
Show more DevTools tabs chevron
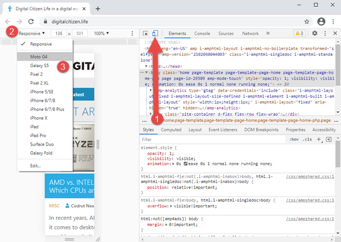[x=268, y=33]
